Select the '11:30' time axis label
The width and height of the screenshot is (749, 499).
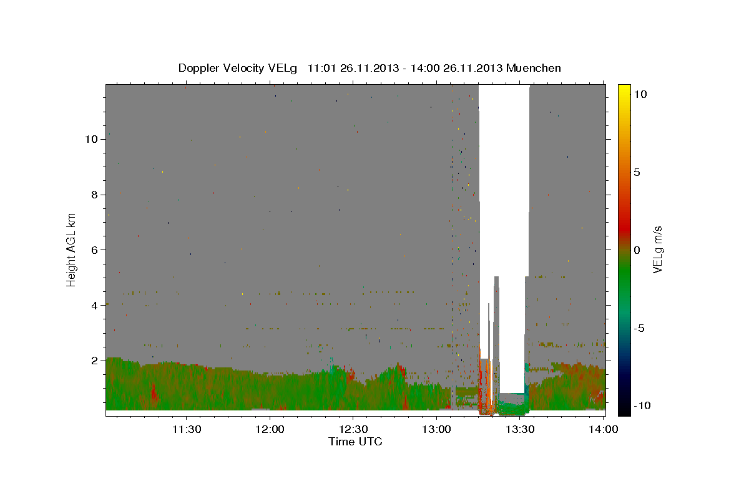(187, 429)
